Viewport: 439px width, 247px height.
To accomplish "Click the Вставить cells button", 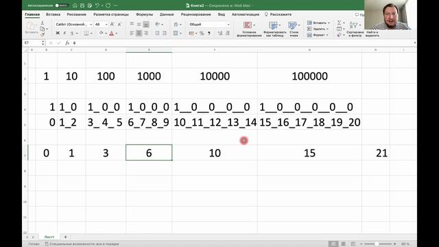I will pyautogui.click(x=318, y=23).
